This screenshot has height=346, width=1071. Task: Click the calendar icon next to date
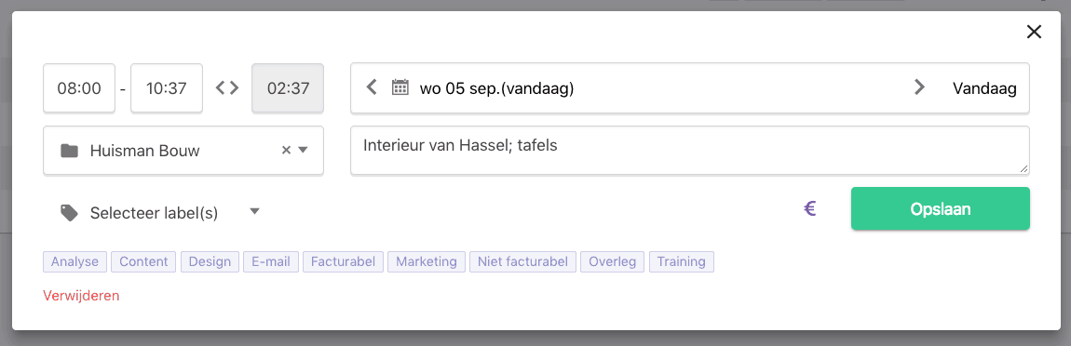click(400, 87)
